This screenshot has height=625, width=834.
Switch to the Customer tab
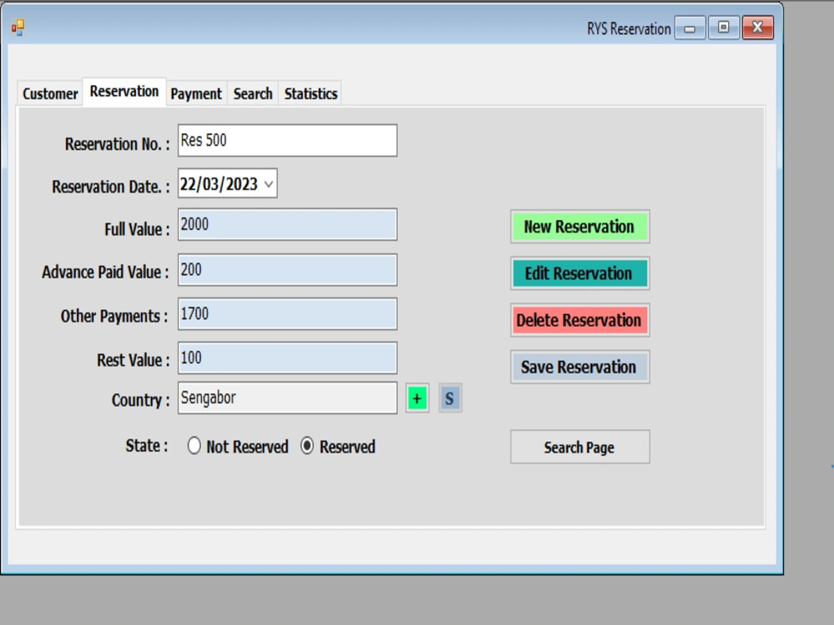pos(49,93)
